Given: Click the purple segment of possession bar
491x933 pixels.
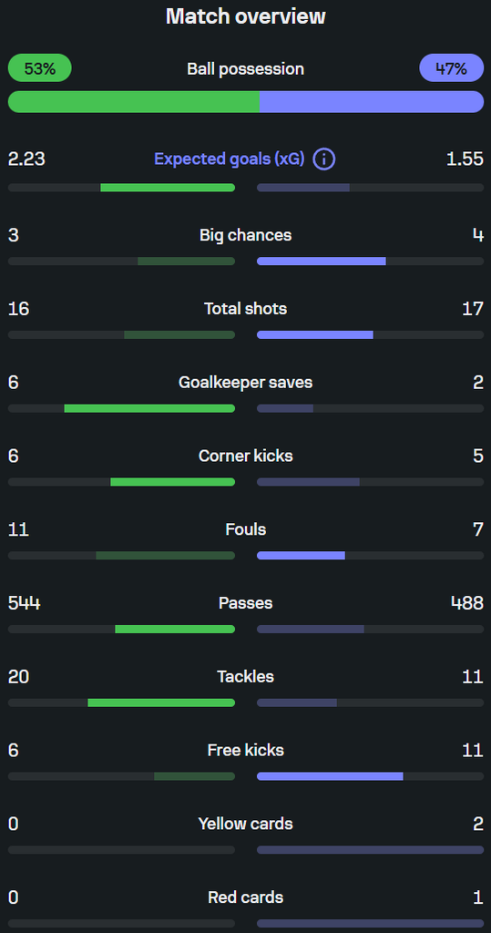Looking at the screenshot, I should click(x=372, y=102).
